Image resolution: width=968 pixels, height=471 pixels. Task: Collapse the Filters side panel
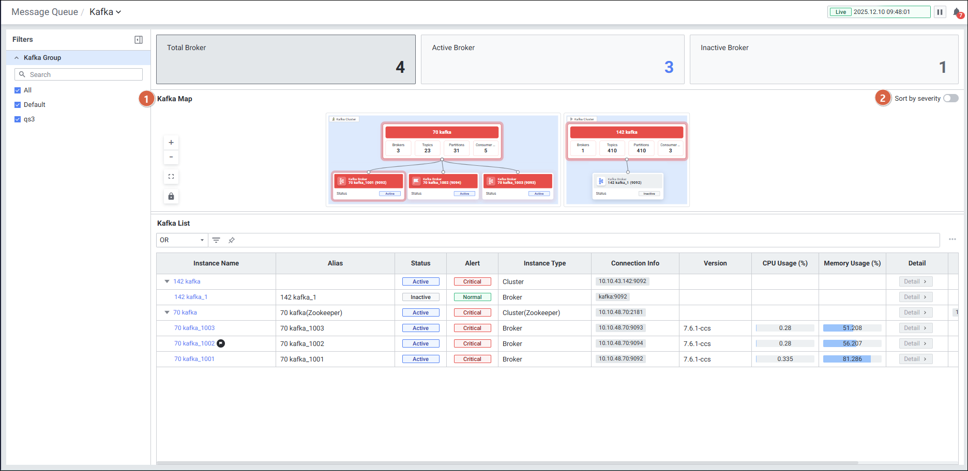click(x=139, y=40)
